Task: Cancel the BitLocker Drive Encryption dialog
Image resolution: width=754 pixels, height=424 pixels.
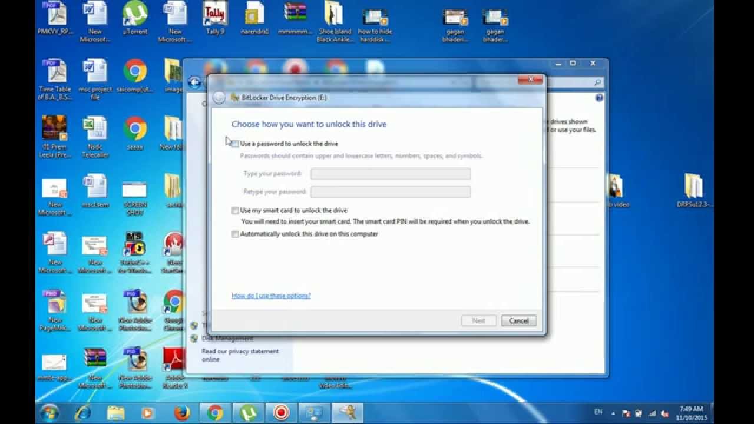Action: (x=519, y=321)
